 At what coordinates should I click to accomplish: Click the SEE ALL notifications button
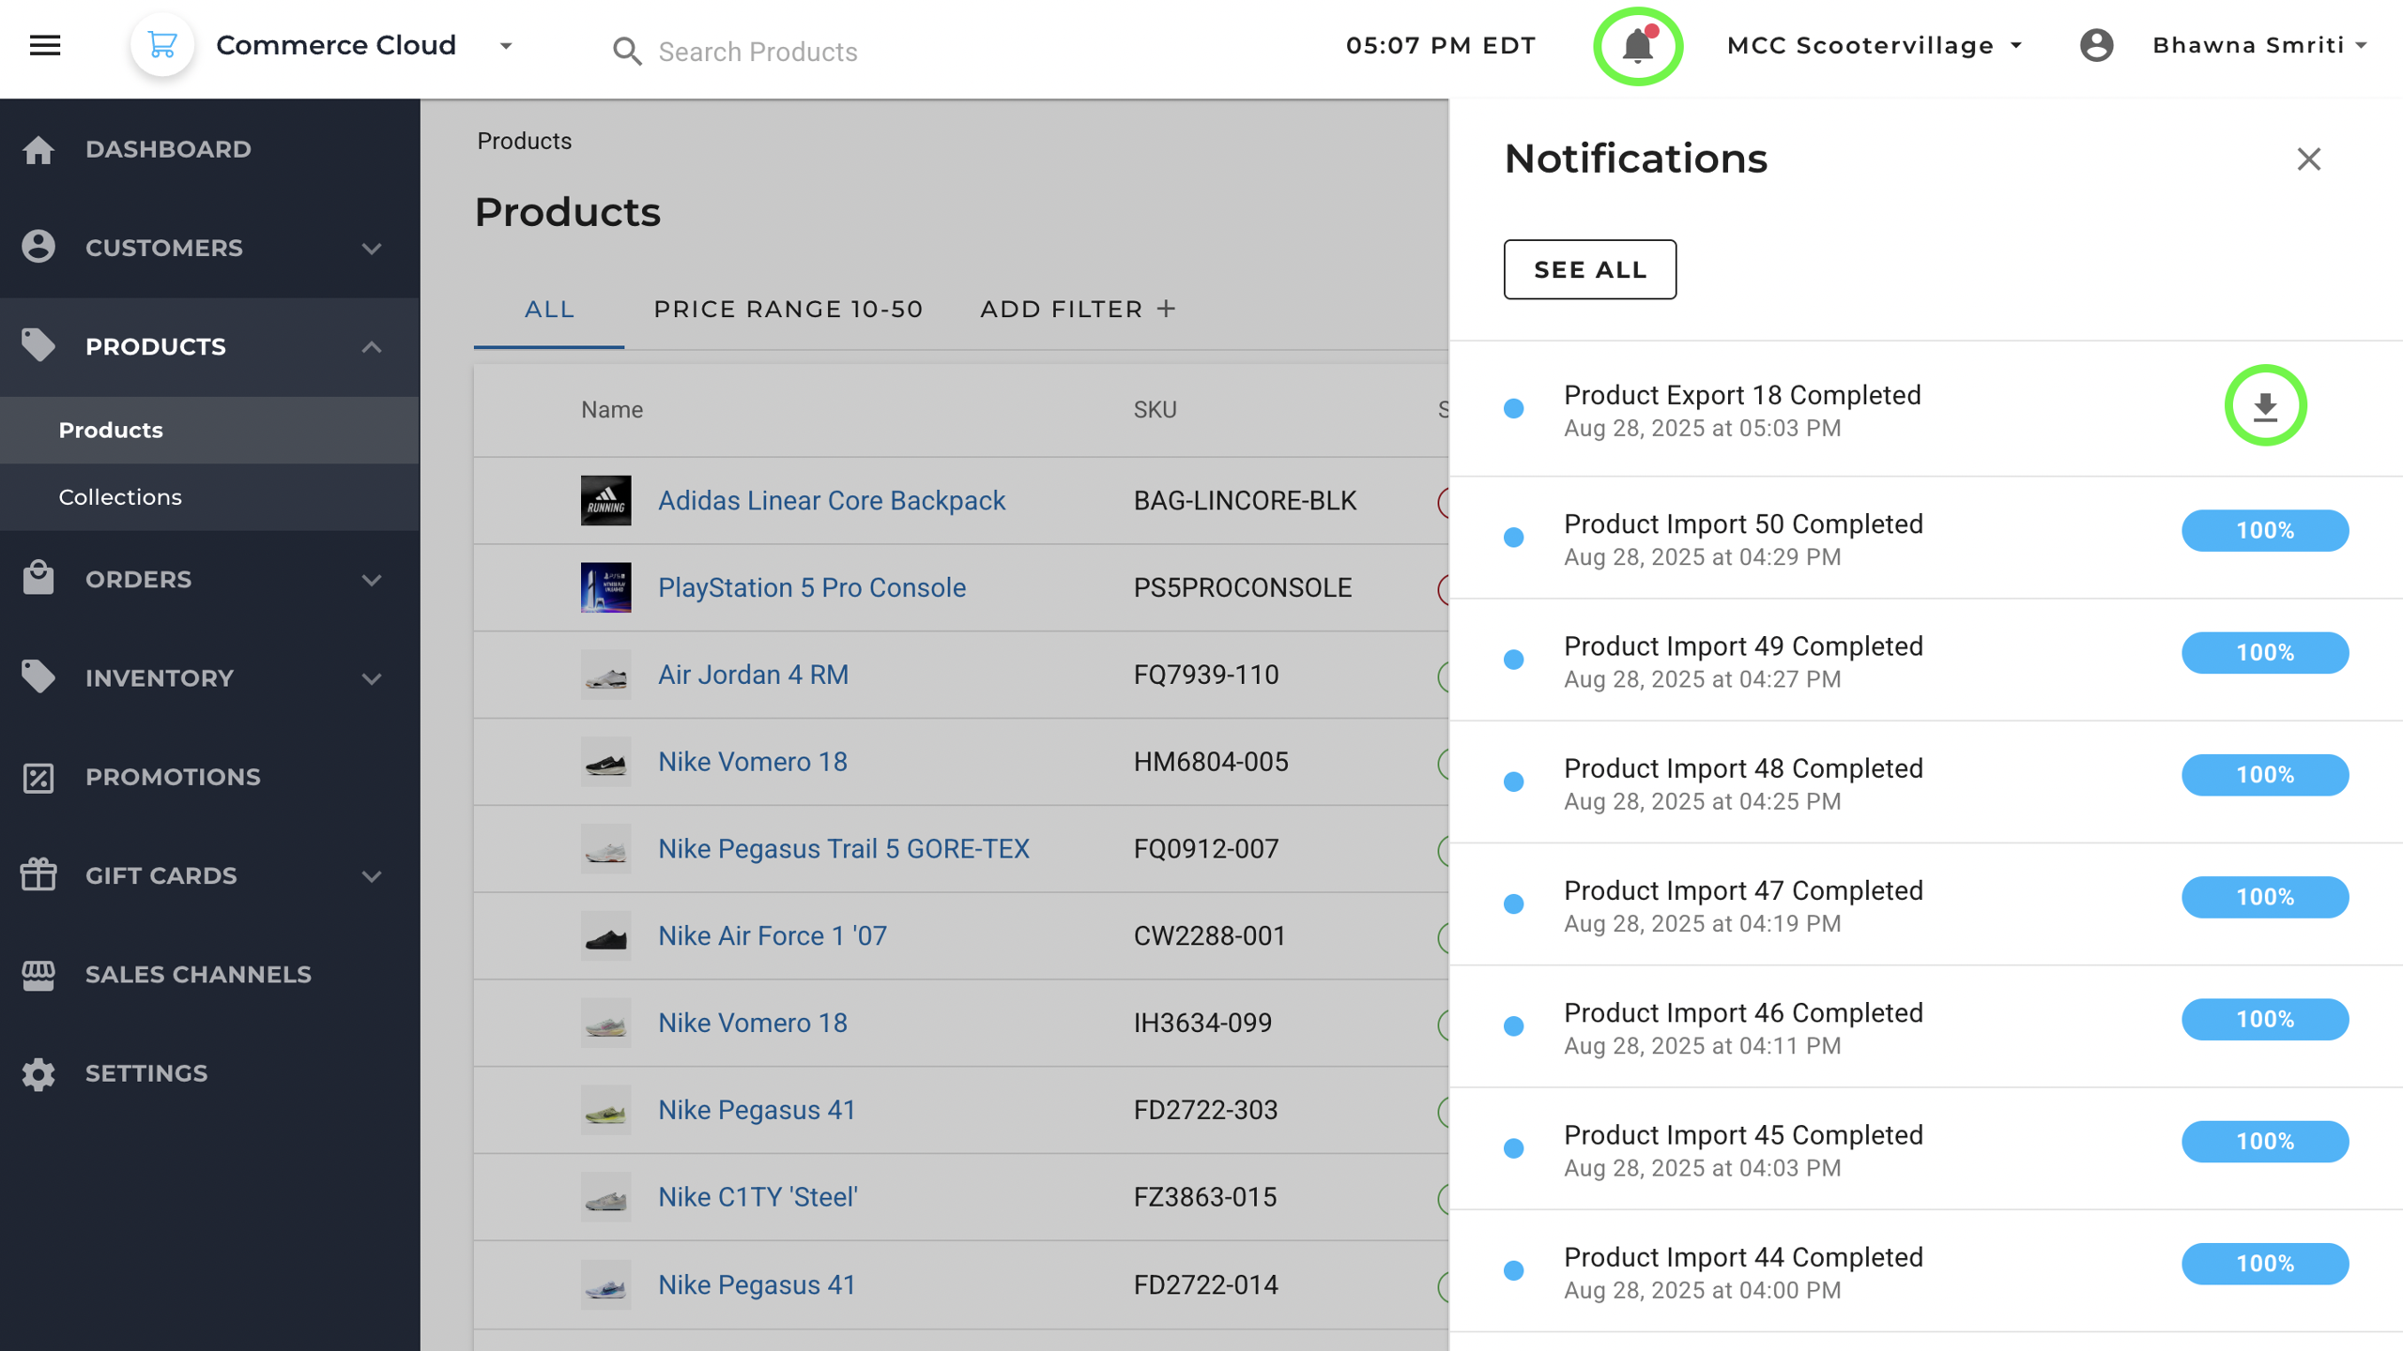[1589, 269]
